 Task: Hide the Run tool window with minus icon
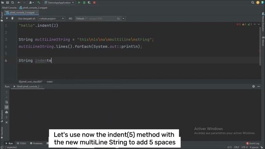tap(258, 87)
